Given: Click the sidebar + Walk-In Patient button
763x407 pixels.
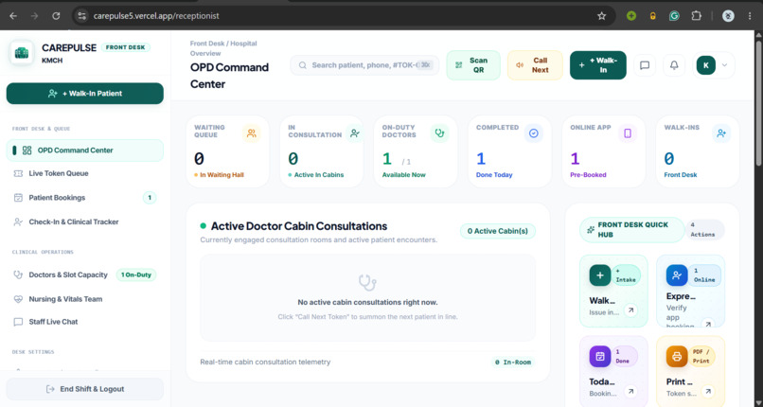Looking at the screenshot, I should click(x=85, y=94).
